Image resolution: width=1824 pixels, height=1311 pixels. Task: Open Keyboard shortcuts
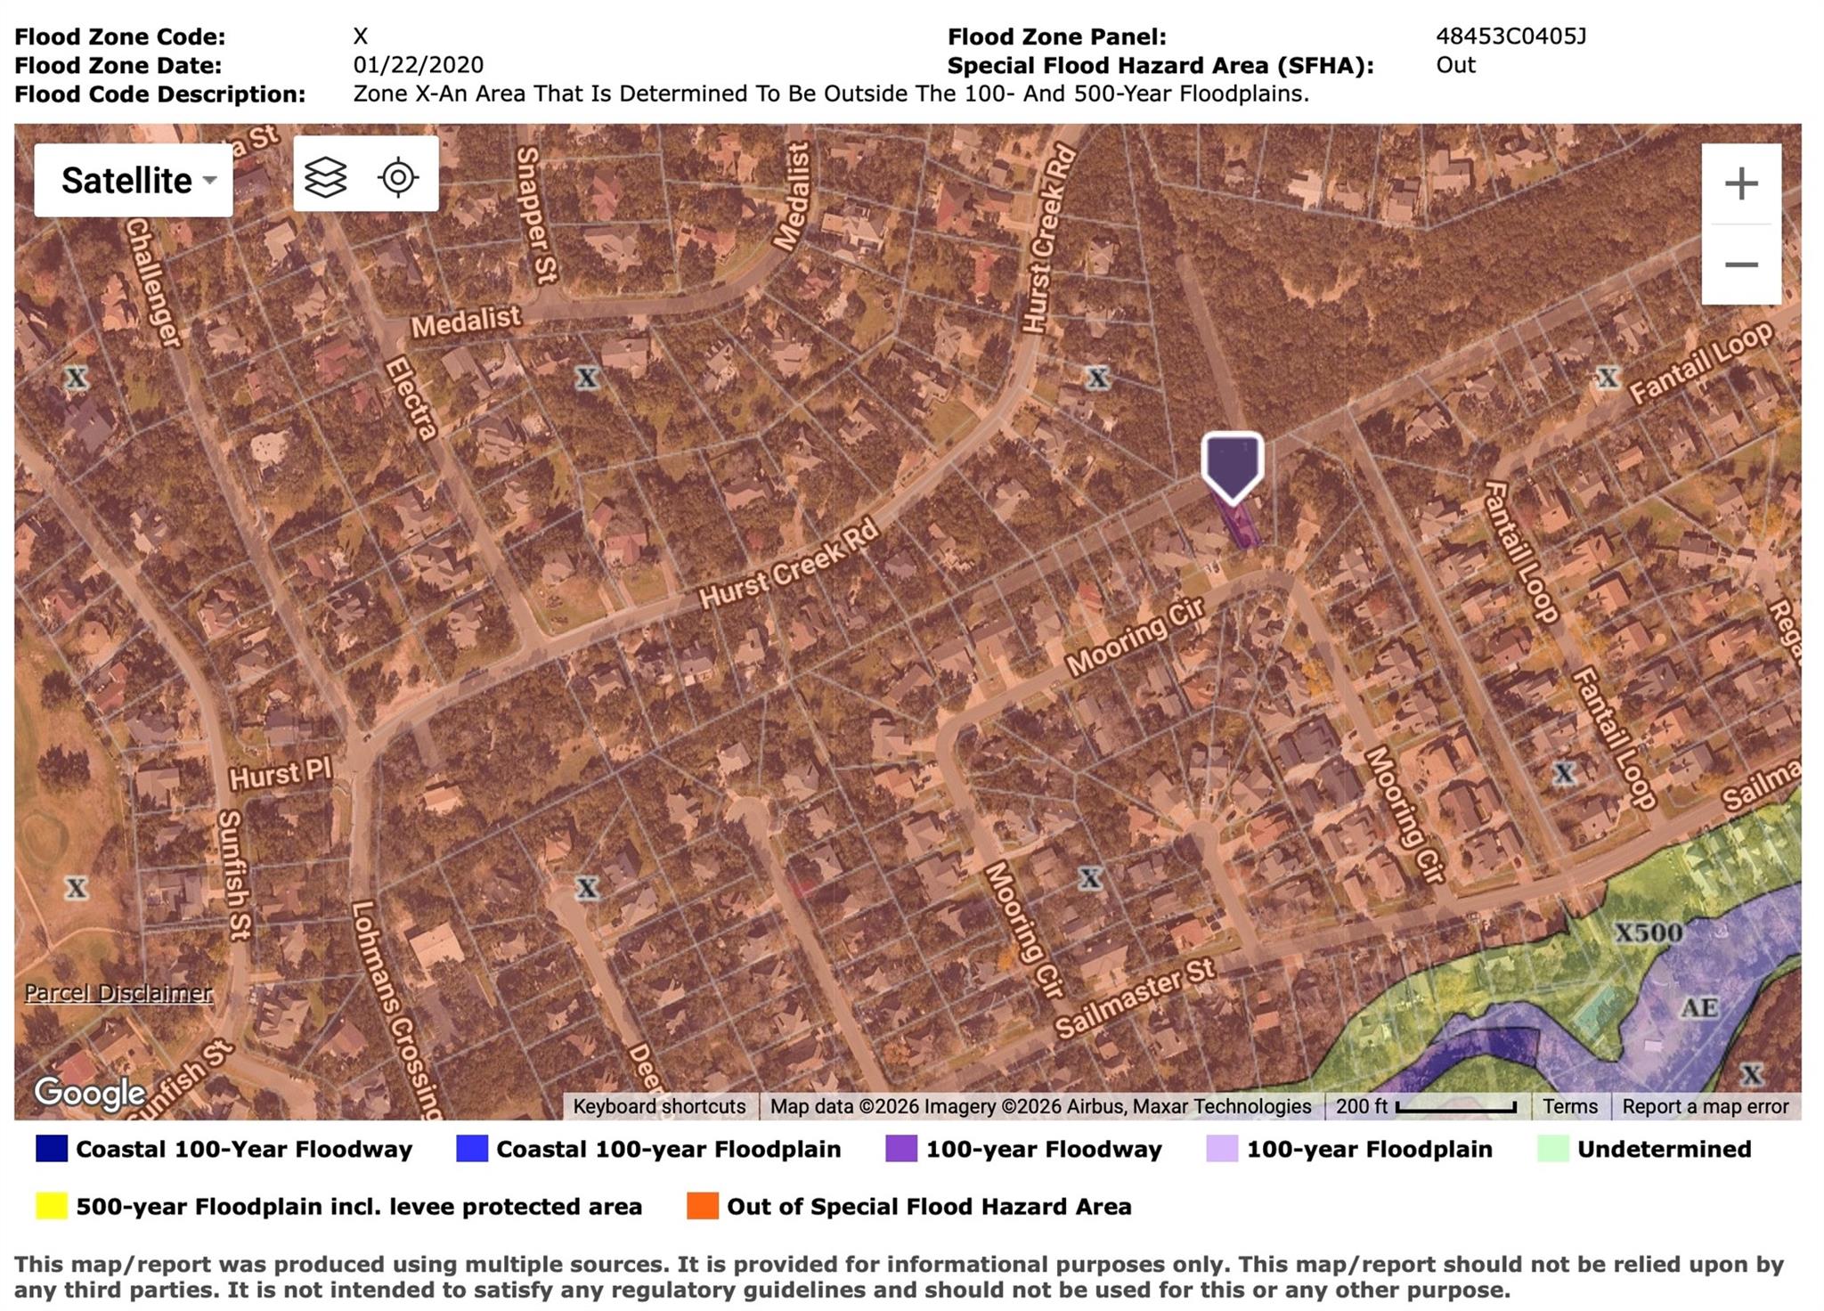pos(659,1106)
